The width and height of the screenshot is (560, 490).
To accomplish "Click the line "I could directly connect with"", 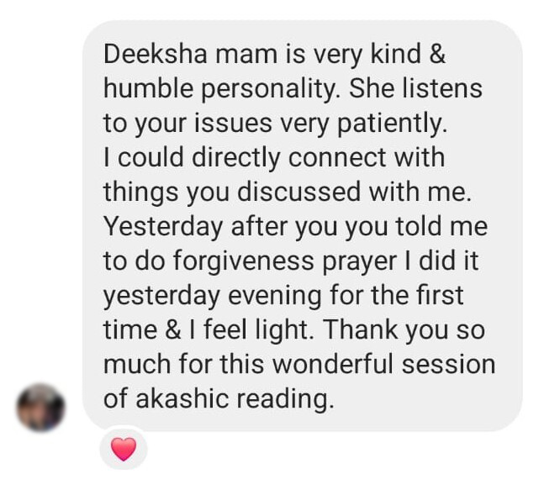I will (x=274, y=157).
